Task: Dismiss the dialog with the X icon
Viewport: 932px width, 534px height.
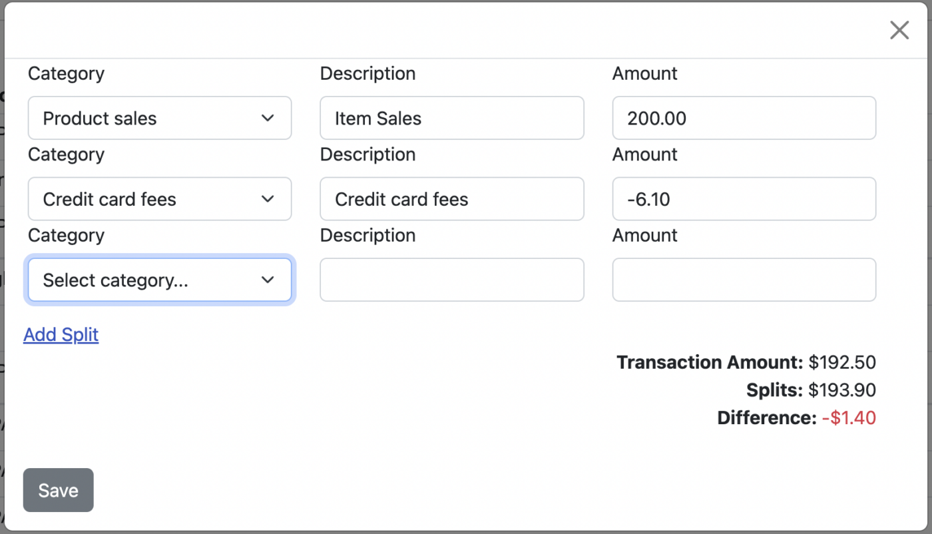Action: (x=899, y=30)
